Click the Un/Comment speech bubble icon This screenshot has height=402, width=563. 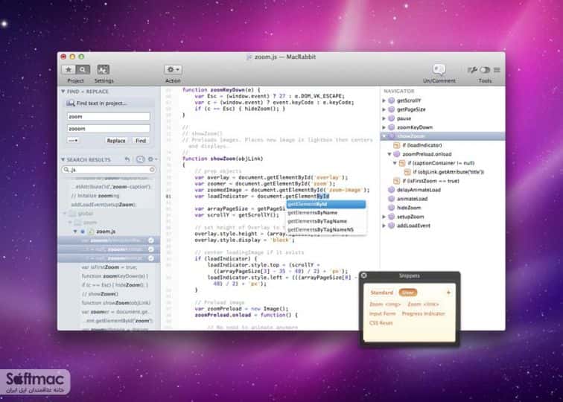tap(439, 69)
